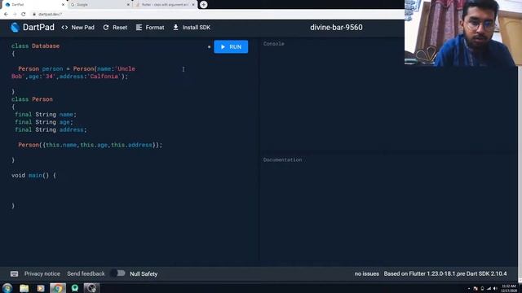522x293 pixels.
Task: Click the 'final String age;' line
Action: (x=44, y=122)
